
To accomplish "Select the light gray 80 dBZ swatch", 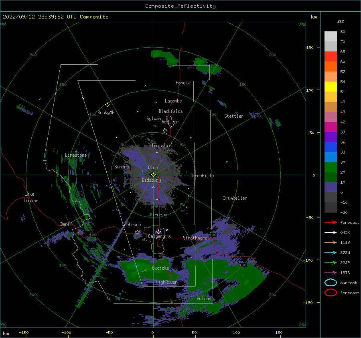I will pyautogui.click(x=331, y=37).
